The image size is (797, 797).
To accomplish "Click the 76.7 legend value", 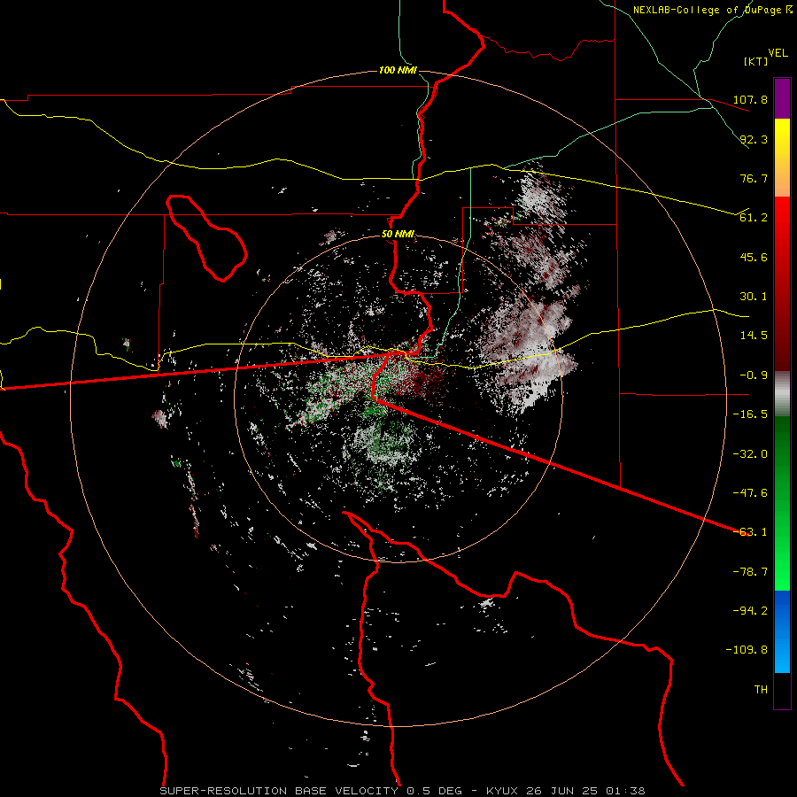I will [754, 178].
